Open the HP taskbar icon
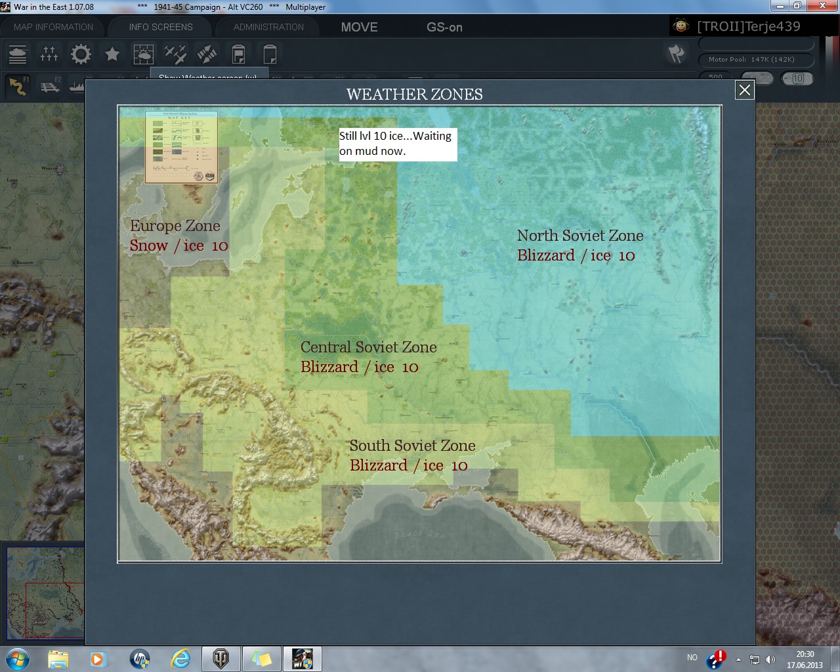Viewport: 840px width, 672px height. tap(139, 658)
